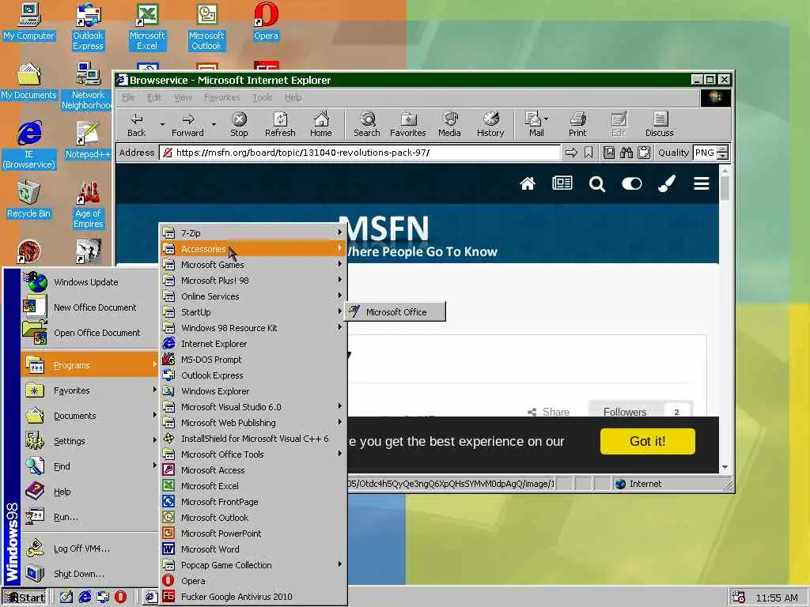Image resolution: width=810 pixels, height=607 pixels.
Task: Click the Share link
Action: coord(549,412)
